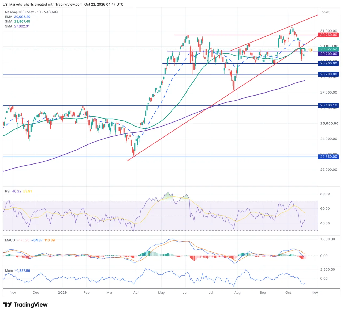Select the 29,700.00 horizontal line label

coord(329,54)
